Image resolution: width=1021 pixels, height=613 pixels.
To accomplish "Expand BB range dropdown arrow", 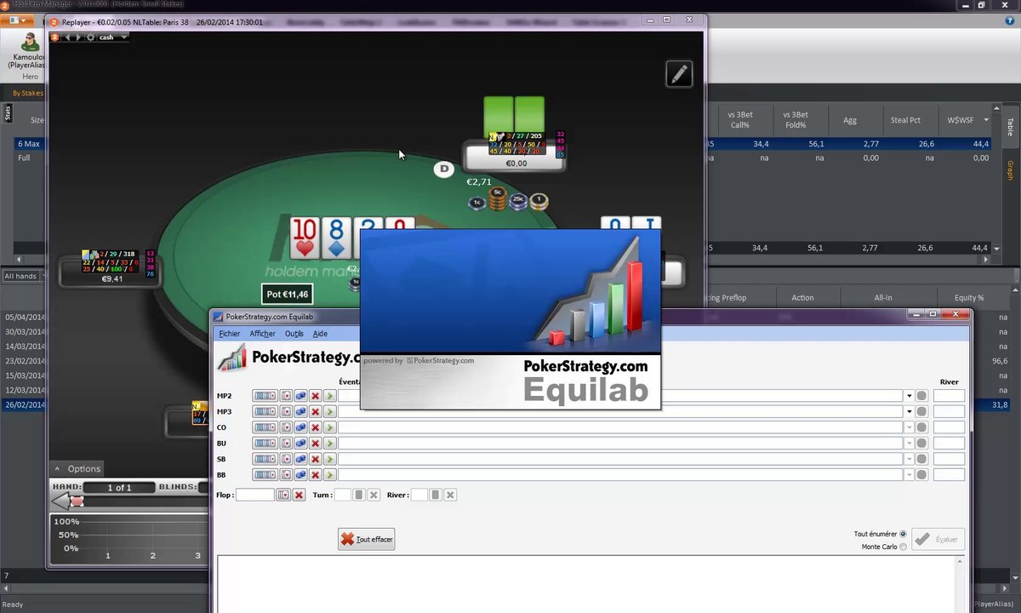I will (x=909, y=474).
